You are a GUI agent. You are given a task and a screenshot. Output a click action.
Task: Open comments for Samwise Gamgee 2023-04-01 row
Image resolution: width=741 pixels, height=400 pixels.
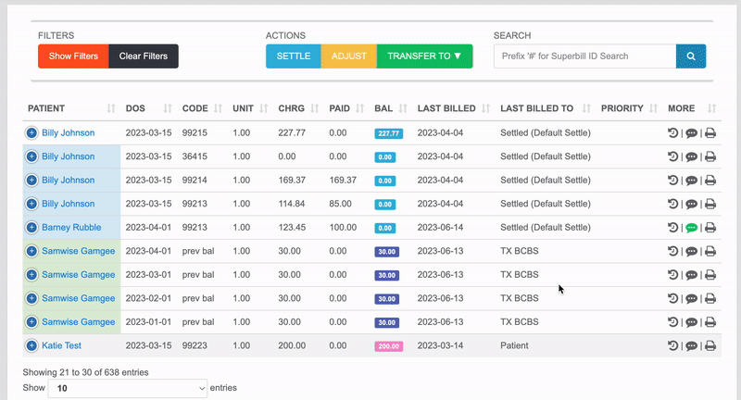(x=691, y=251)
